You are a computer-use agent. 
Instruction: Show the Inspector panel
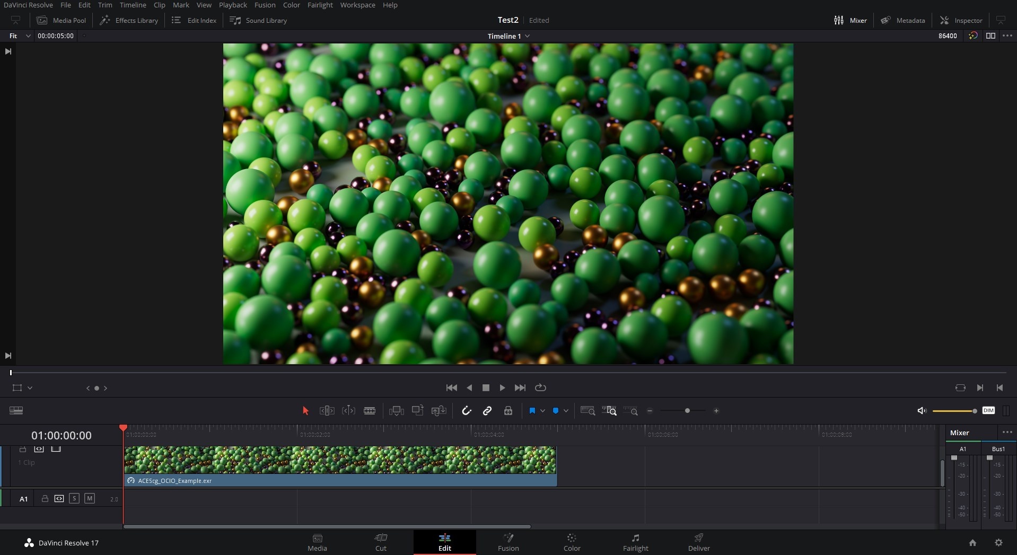click(961, 20)
